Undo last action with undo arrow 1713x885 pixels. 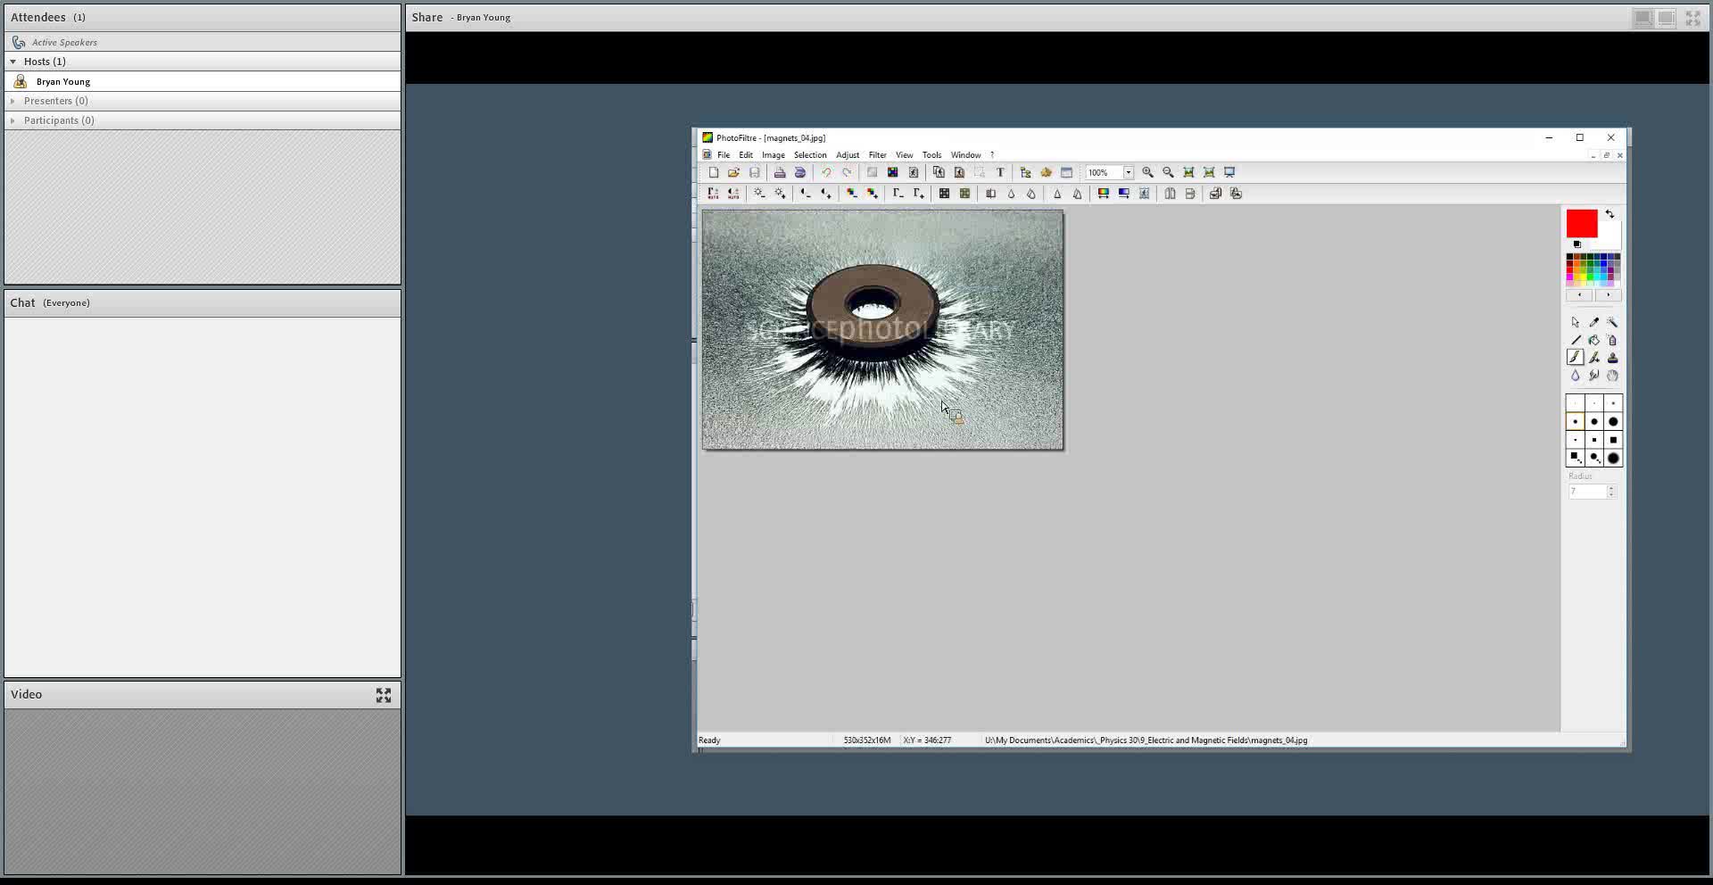pos(826,172)
